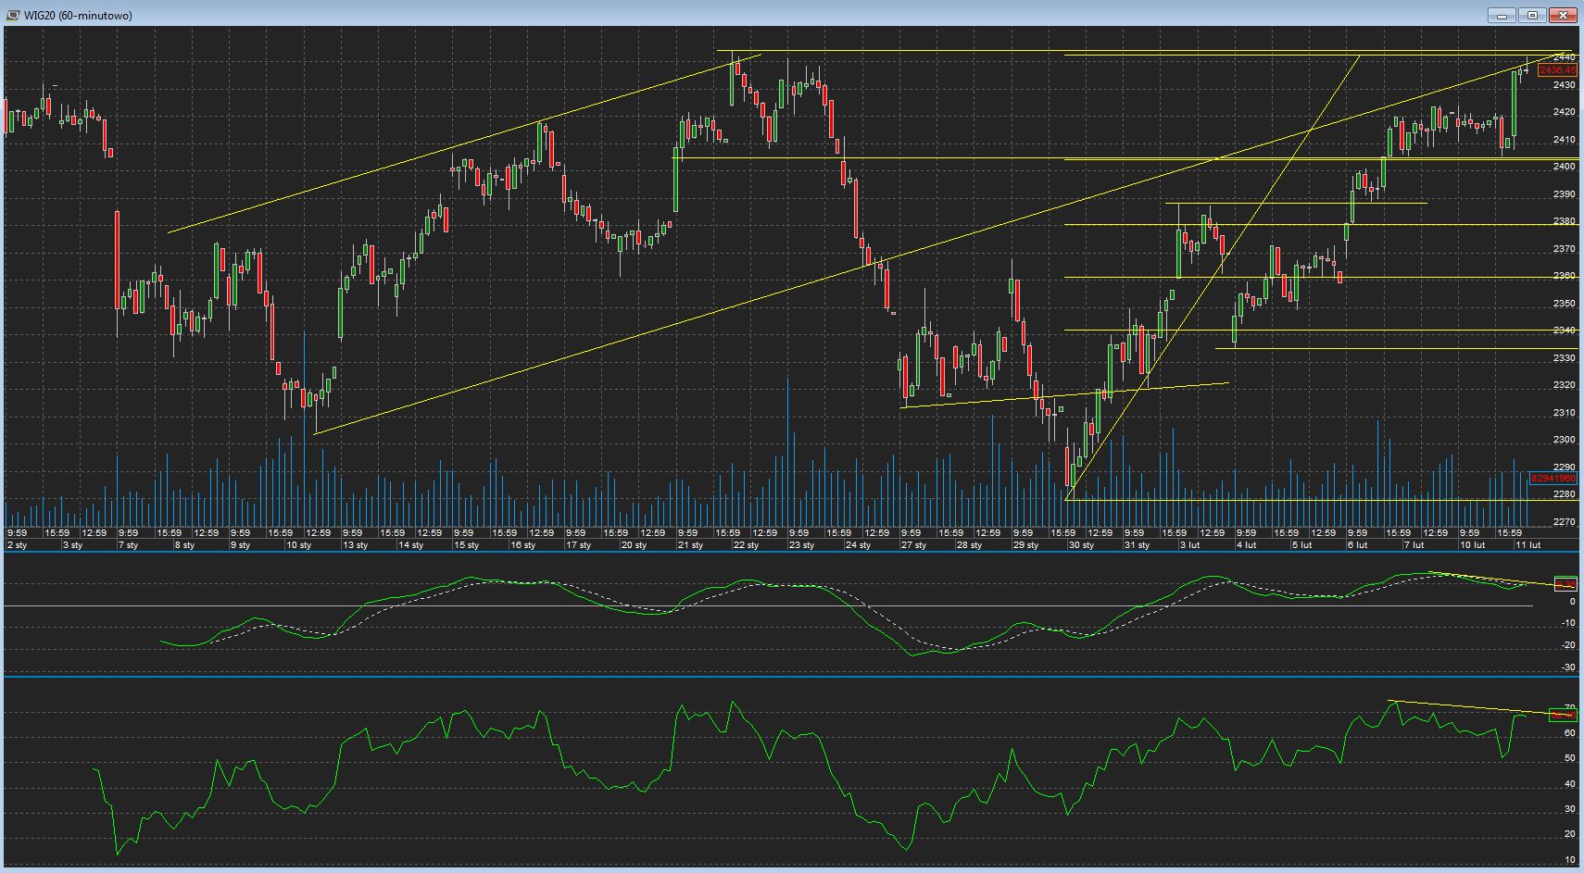Image resolution: width=1584 pixels, height=873 pixels.
Task: Select the '17 sty' date label
Action: 578,545
